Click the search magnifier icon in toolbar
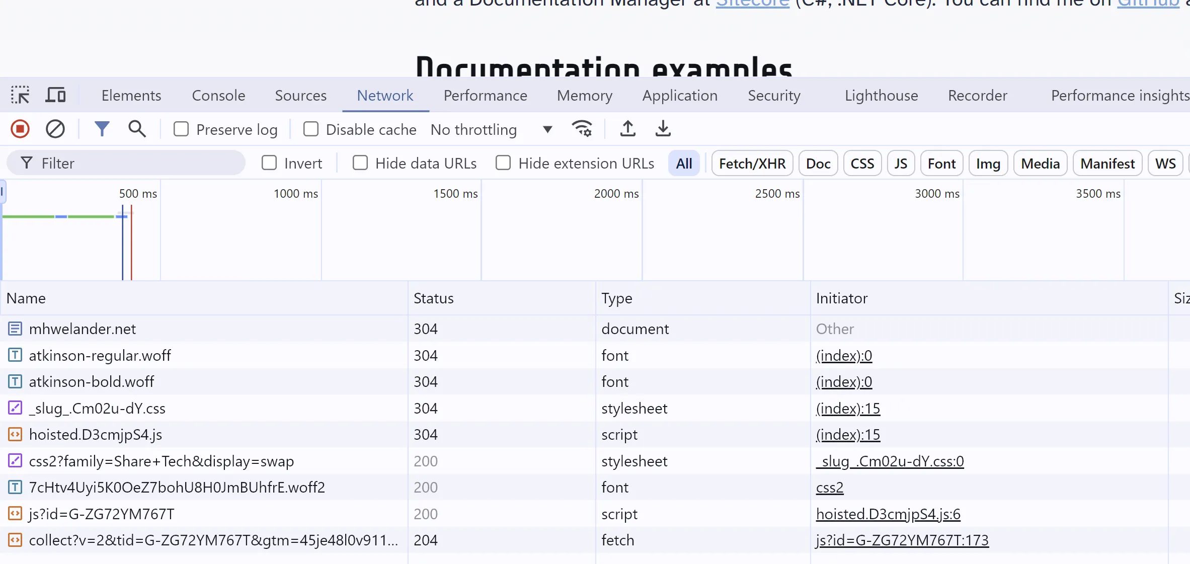Screen dimensions: 1190x564 [x=136, y=129]
